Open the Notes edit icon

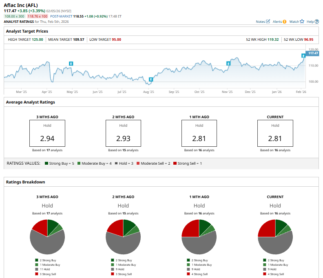(x=268, y=22)
